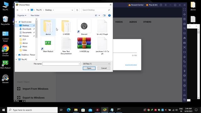Viewport: 201px width, 113px height.
Task: Open the Organize menu
Action: 22,15
